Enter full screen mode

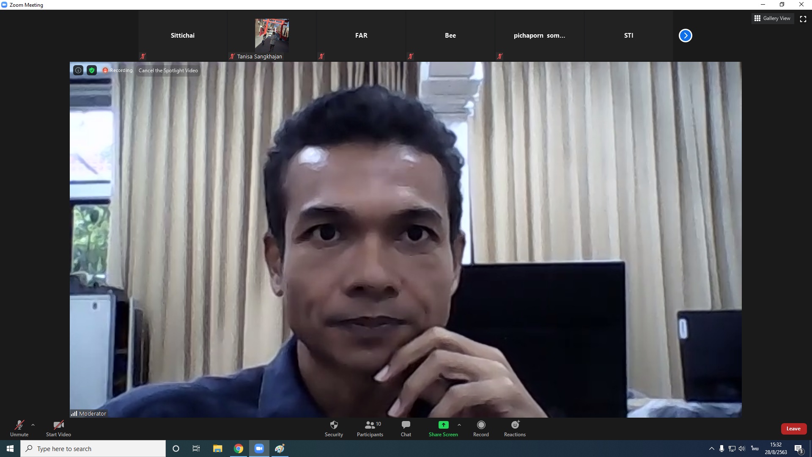pos(803,19)
